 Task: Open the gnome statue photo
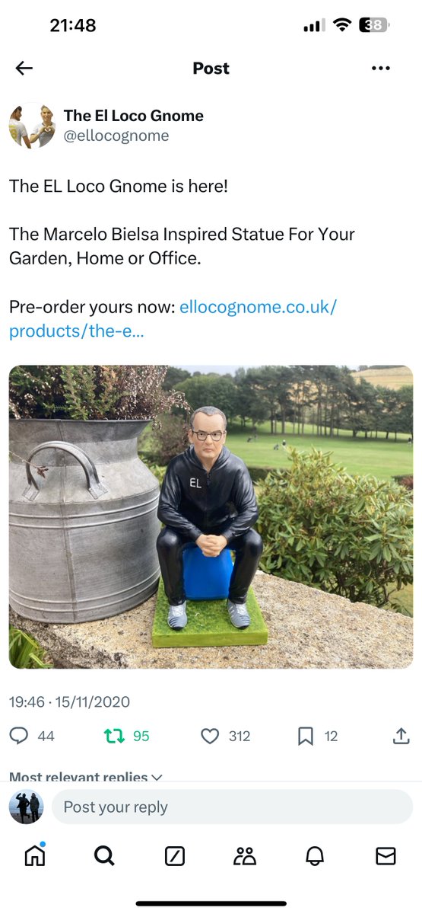point(211,517)
